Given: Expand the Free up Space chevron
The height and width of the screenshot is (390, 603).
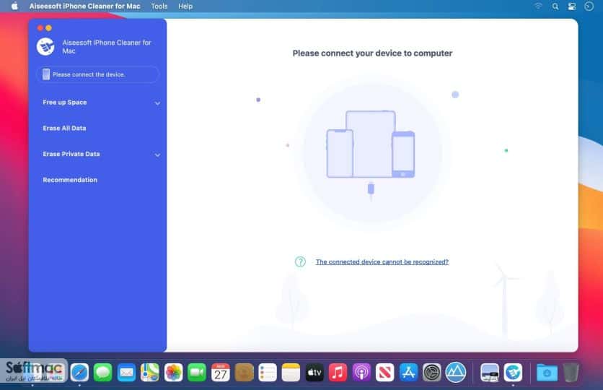Looking at the screenshot, I should pos(157,103).
